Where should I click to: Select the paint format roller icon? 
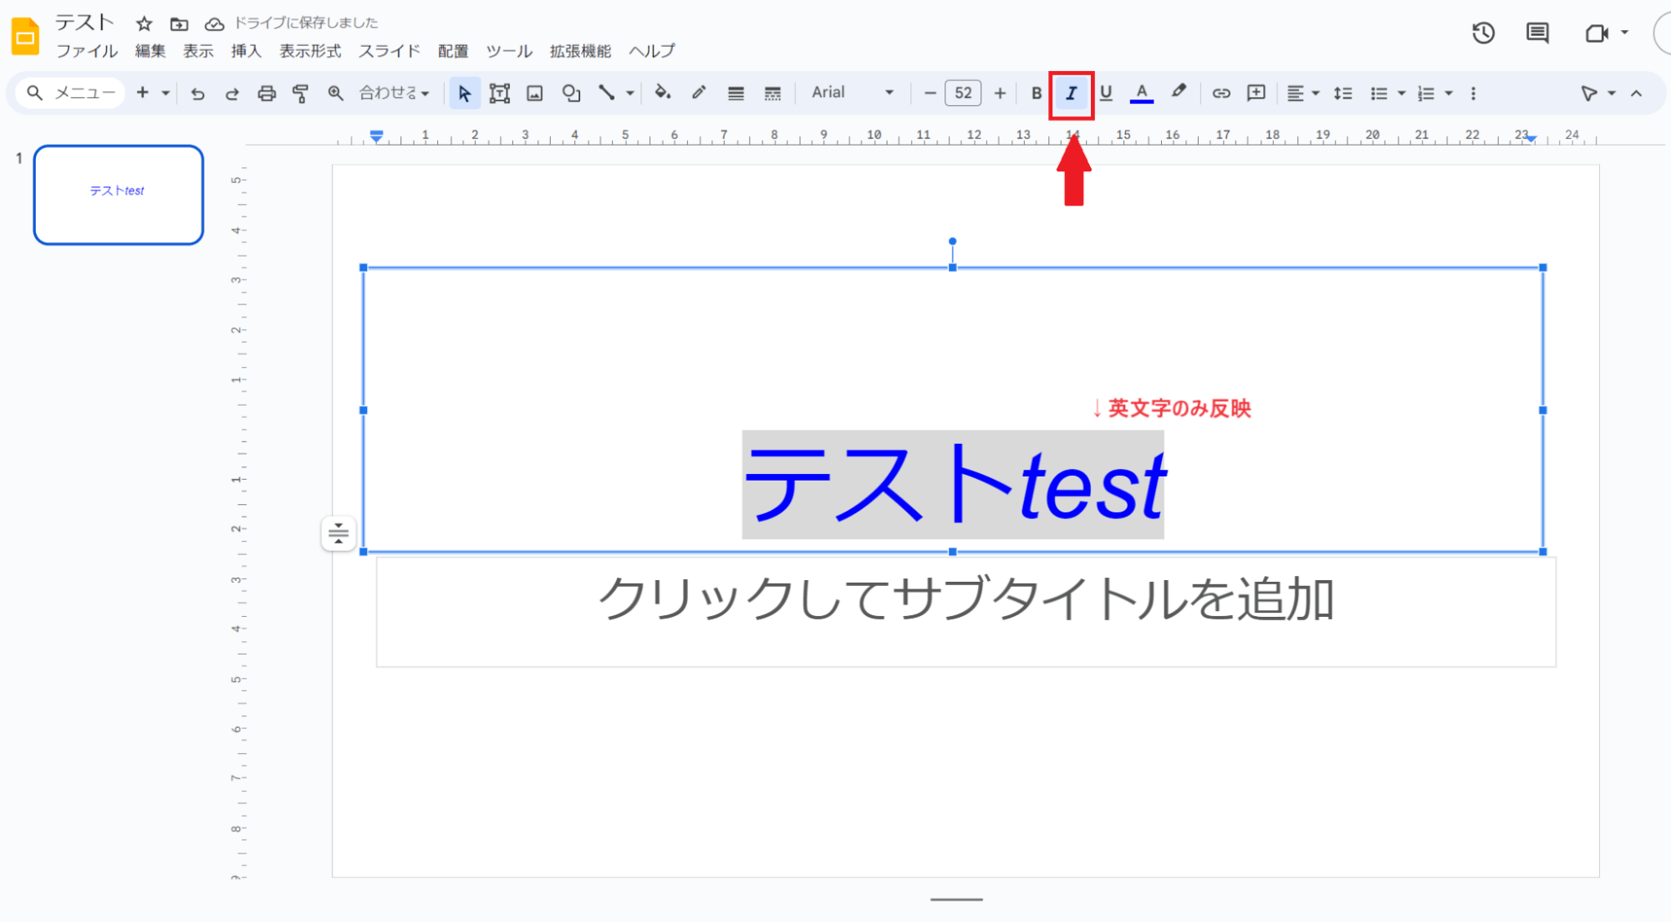(300, 94)
